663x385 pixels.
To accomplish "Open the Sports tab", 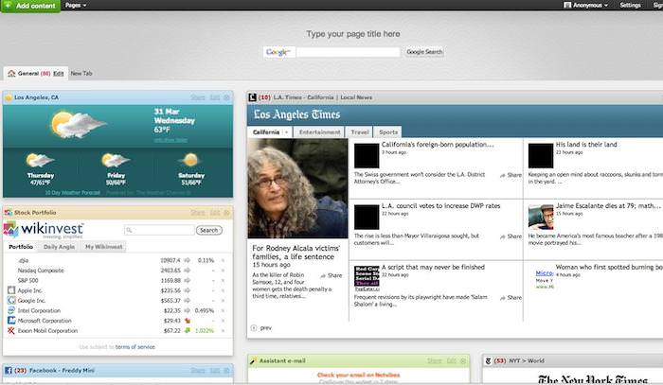I will click(388, 132).
